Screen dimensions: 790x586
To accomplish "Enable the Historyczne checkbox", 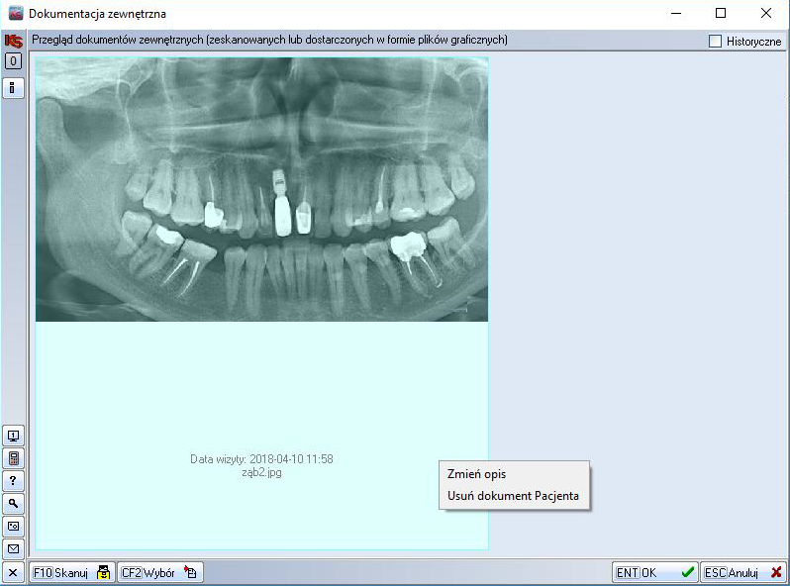I will point(716,42).
